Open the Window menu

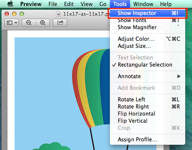pos(143,4)
